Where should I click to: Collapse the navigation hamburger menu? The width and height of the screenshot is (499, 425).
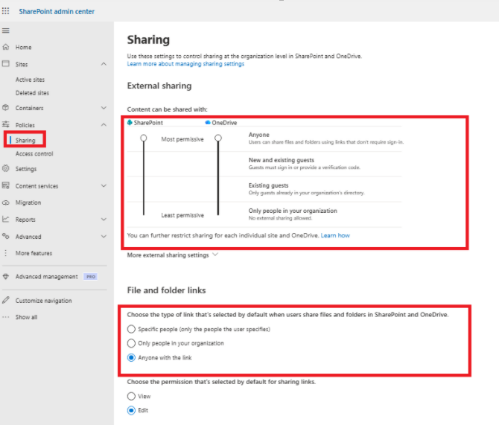pyautogui.click(x=5, y=31)
